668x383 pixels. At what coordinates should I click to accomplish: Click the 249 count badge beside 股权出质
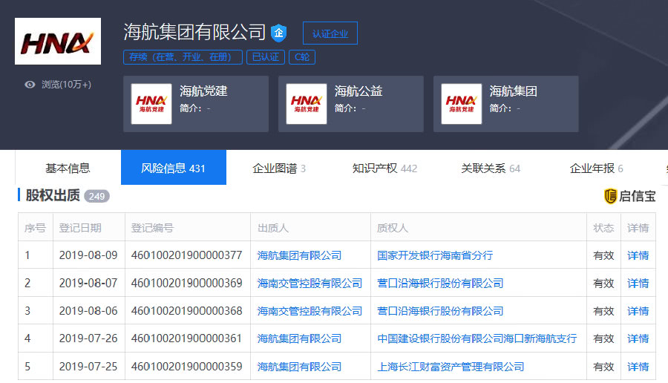point(96,196)
